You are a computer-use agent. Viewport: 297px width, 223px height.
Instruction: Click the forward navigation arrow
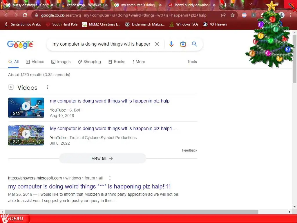point(16,15)
